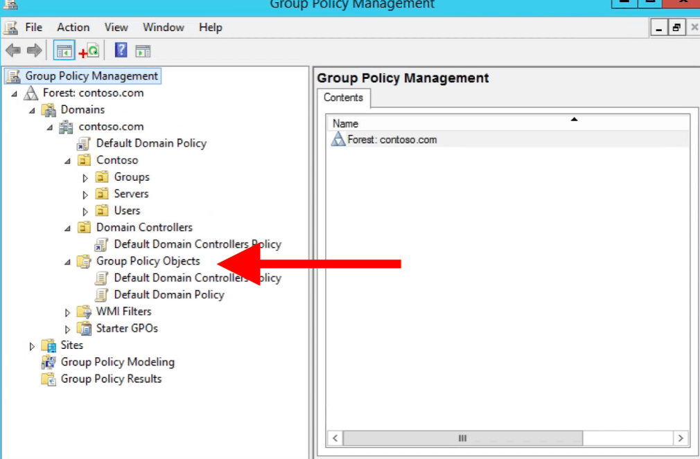The height and width of the screenshot is (459, 700).
Task: Select the Contents tab
Action: click(x=343, y=98)
